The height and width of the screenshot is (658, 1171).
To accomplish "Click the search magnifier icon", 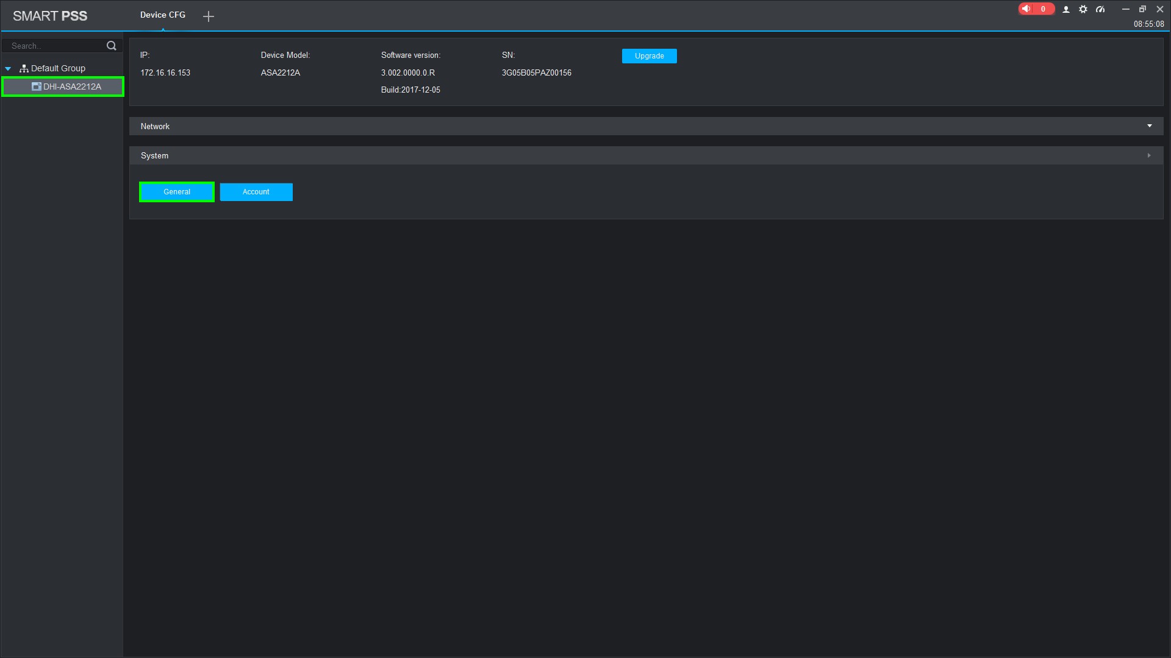I will tap(112, 46).
